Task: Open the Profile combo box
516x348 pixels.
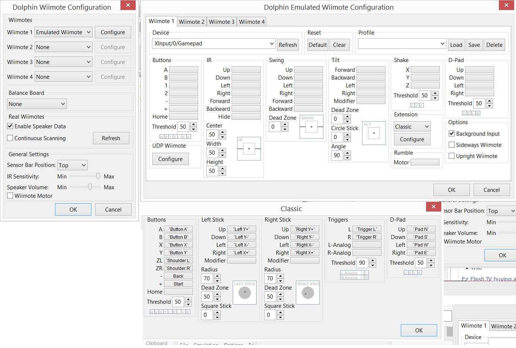Action: [402, 43]
